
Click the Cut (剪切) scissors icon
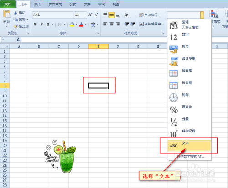(x=16, y=13)
